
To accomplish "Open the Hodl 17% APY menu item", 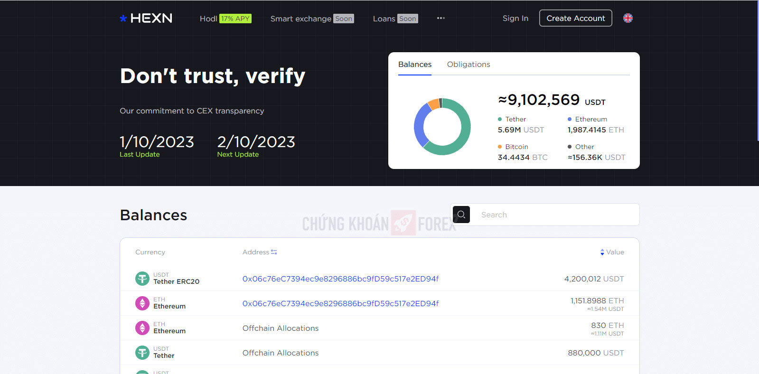I will (225, 19).
